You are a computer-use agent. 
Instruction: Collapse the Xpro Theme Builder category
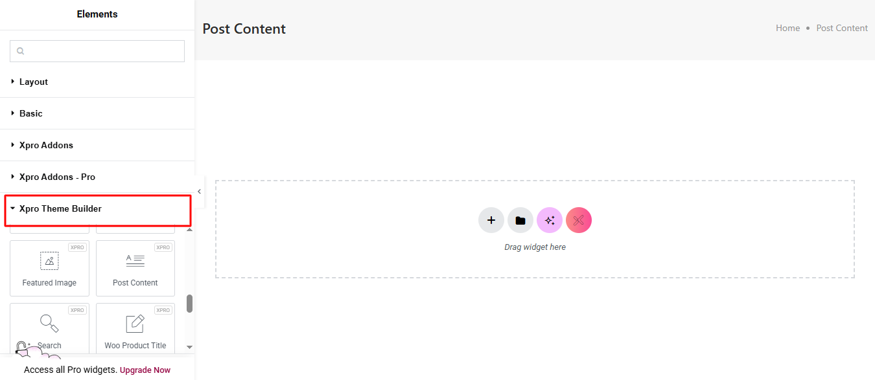coord(60,209)
